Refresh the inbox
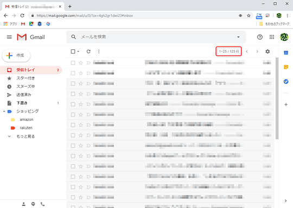 (x=88, y=51)
